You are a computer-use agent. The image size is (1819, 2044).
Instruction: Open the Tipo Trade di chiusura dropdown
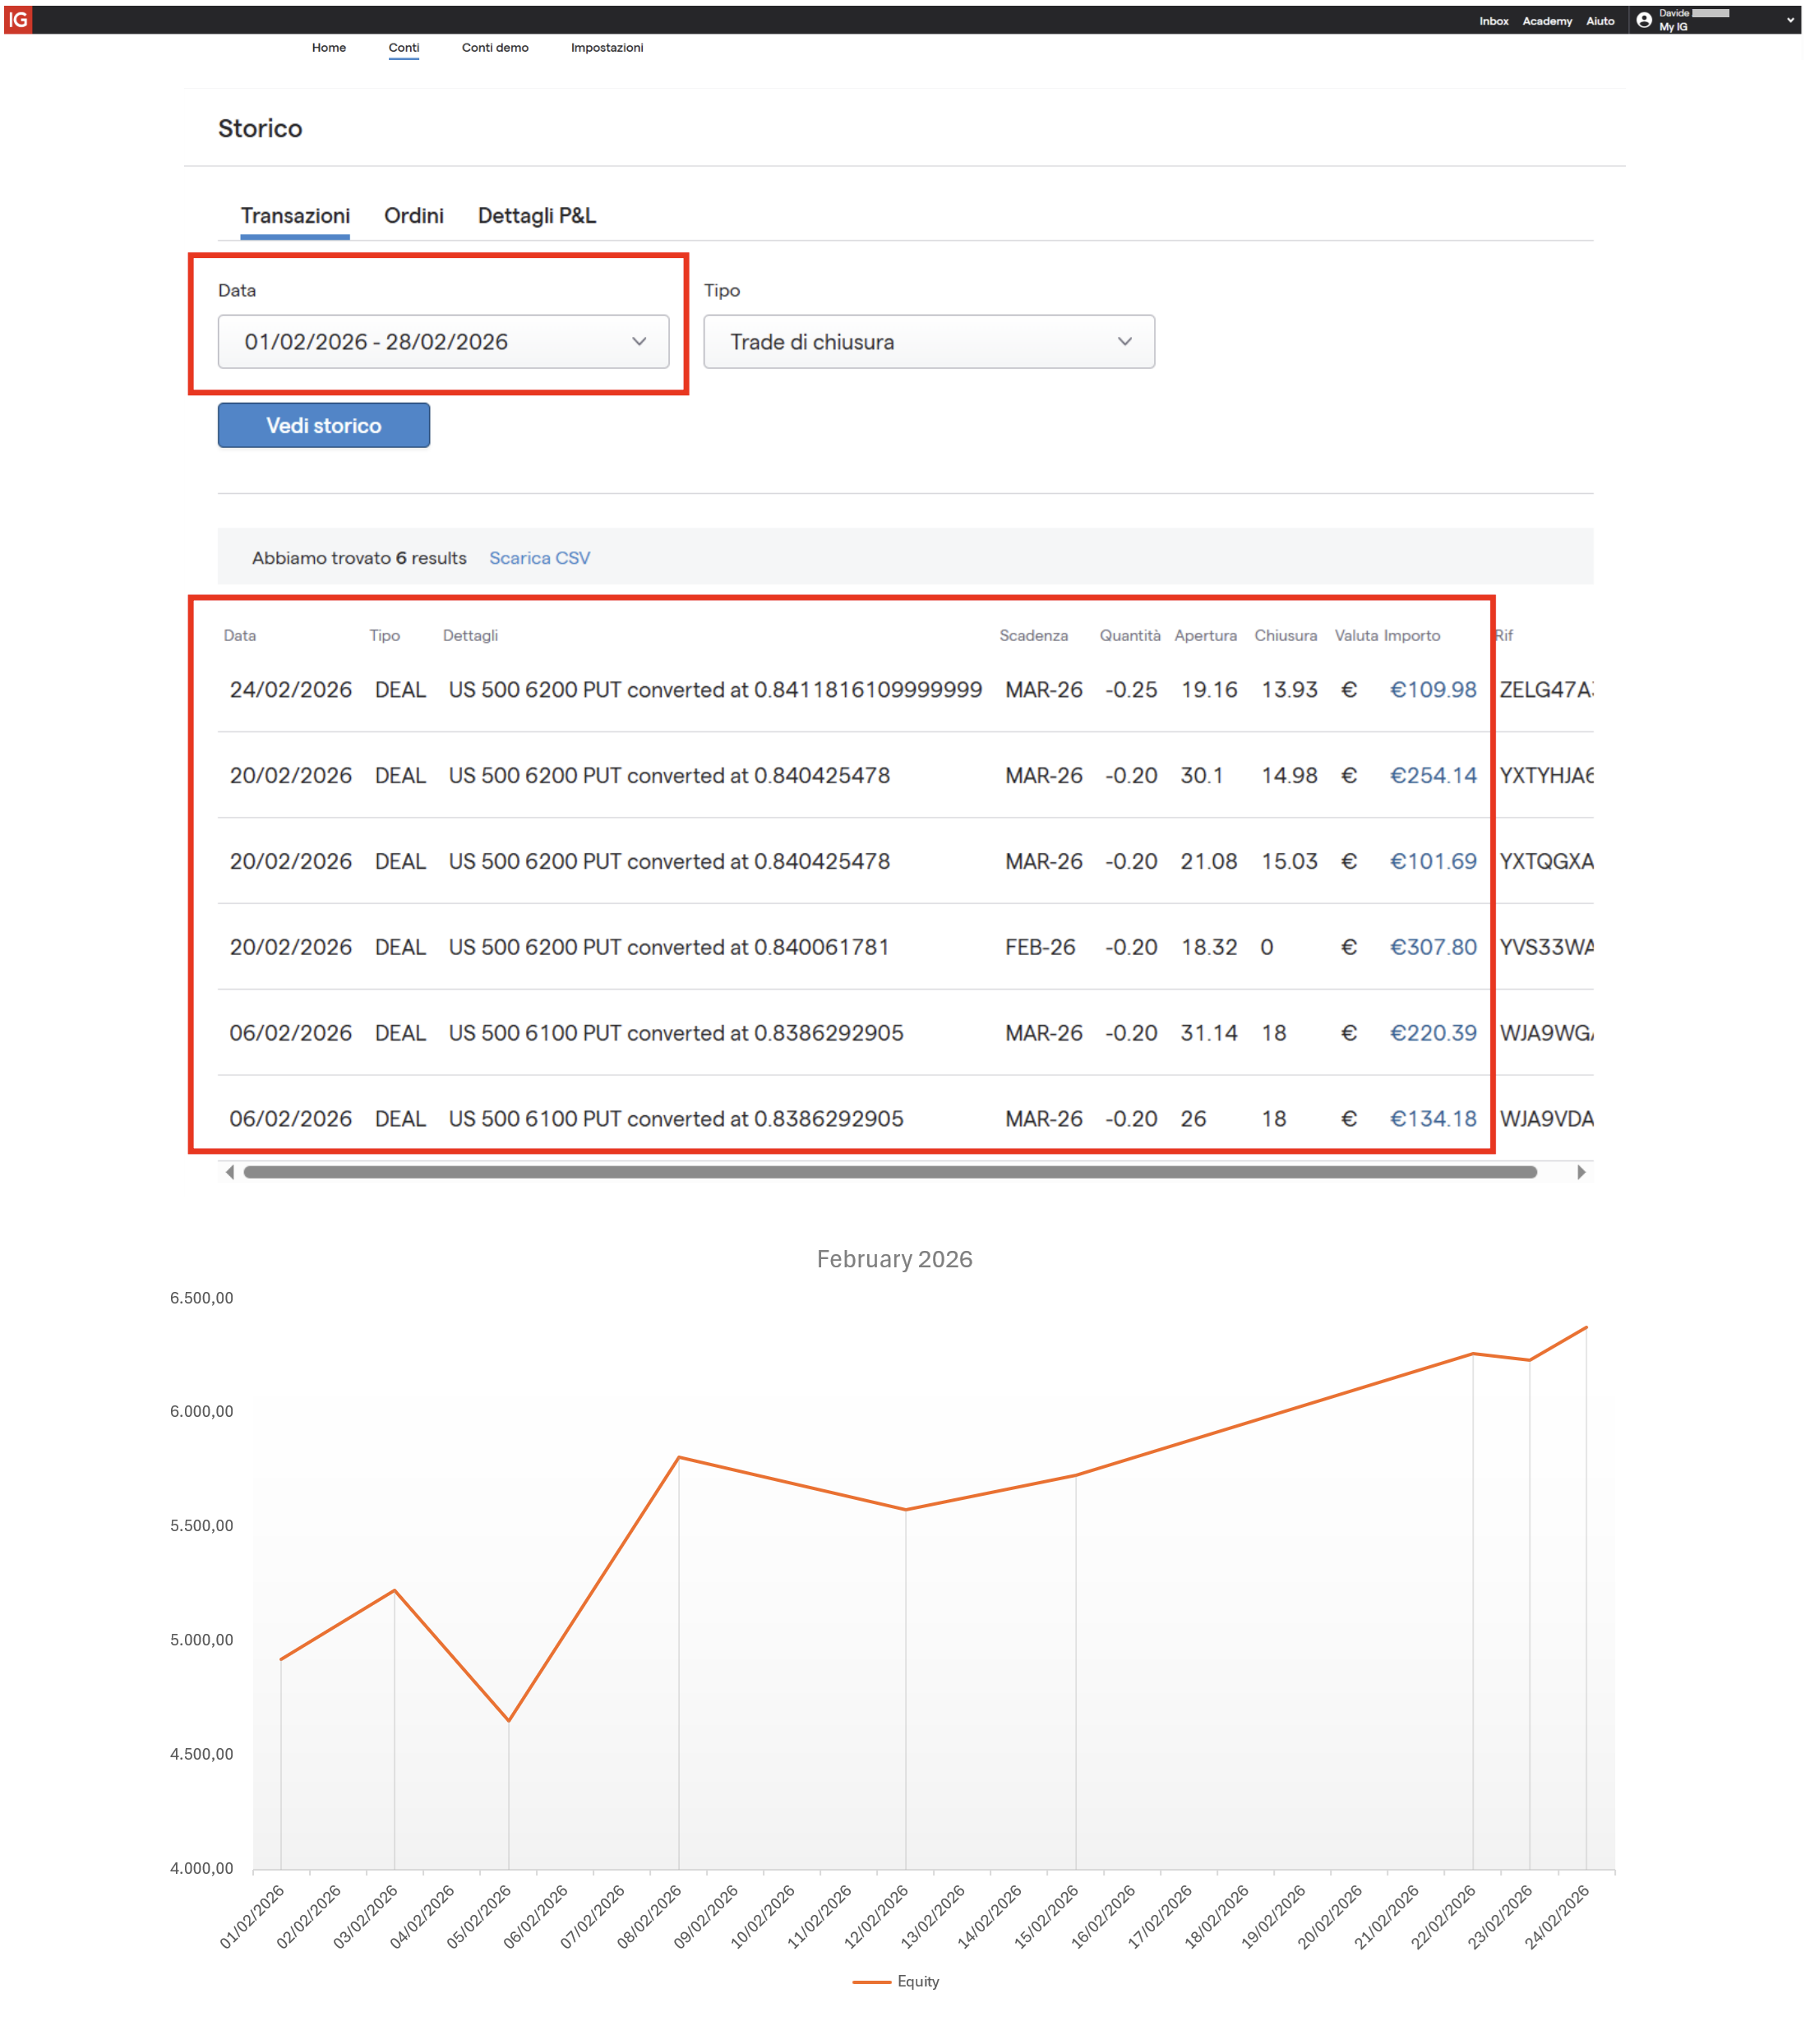(928, 342)
